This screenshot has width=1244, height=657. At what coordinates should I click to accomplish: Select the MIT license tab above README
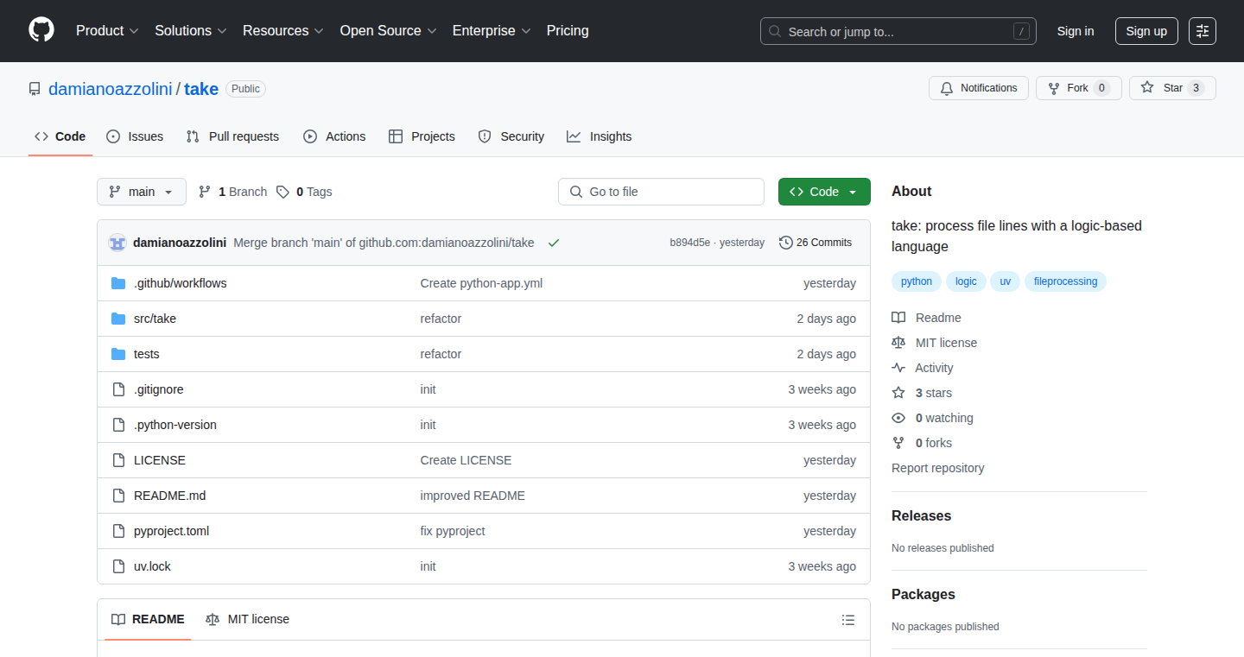pos(247,619)
